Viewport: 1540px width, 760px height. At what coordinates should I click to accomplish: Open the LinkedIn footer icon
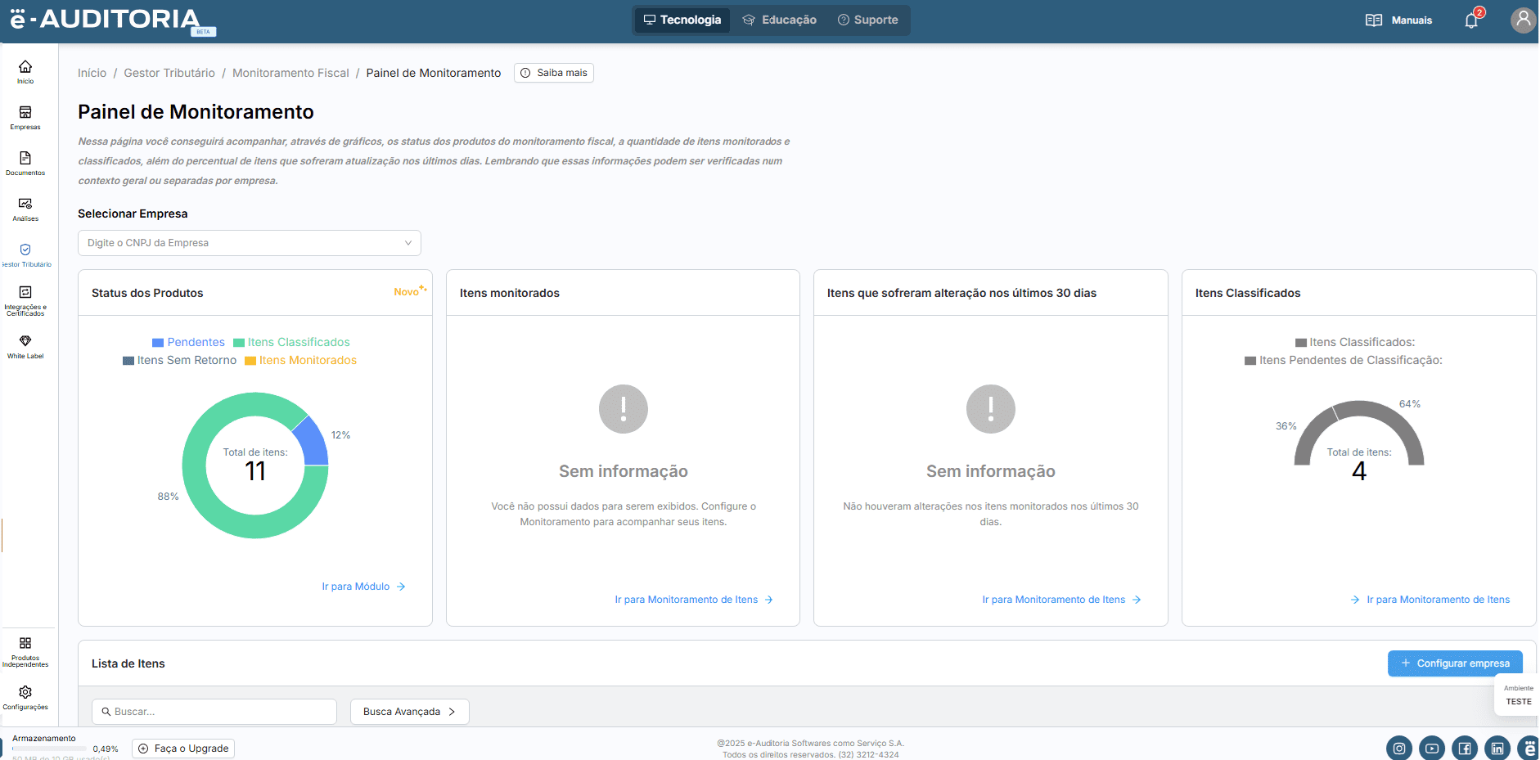[1497, 748]
